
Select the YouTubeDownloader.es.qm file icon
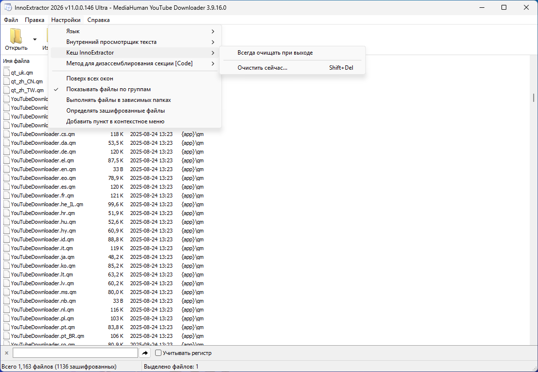(x=6, y=187)
